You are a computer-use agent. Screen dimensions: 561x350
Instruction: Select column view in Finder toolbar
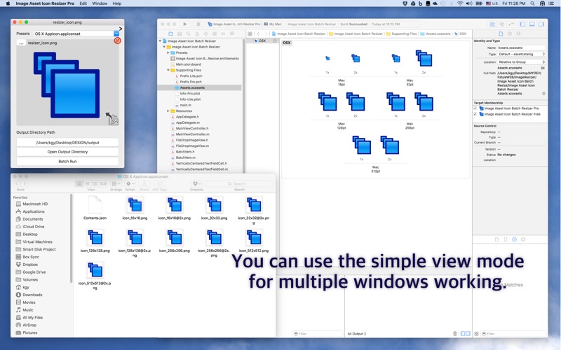click(95, 183)
